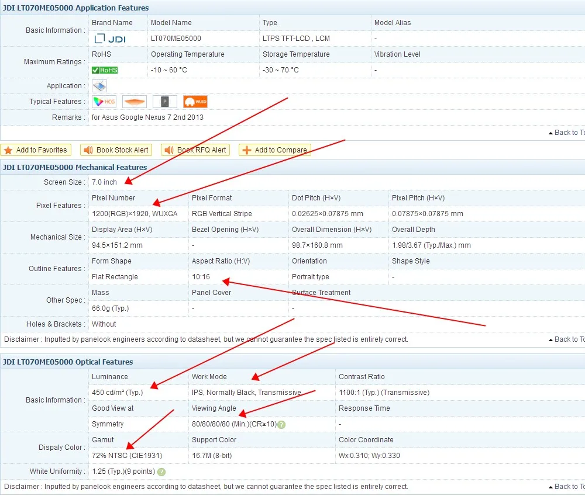Click the orange wide viewing angle icon
This screenshot has height=496, width=585.
click(135, 102)
